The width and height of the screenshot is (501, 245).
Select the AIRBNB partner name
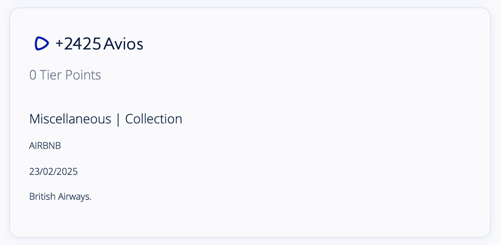click(45, 145)
